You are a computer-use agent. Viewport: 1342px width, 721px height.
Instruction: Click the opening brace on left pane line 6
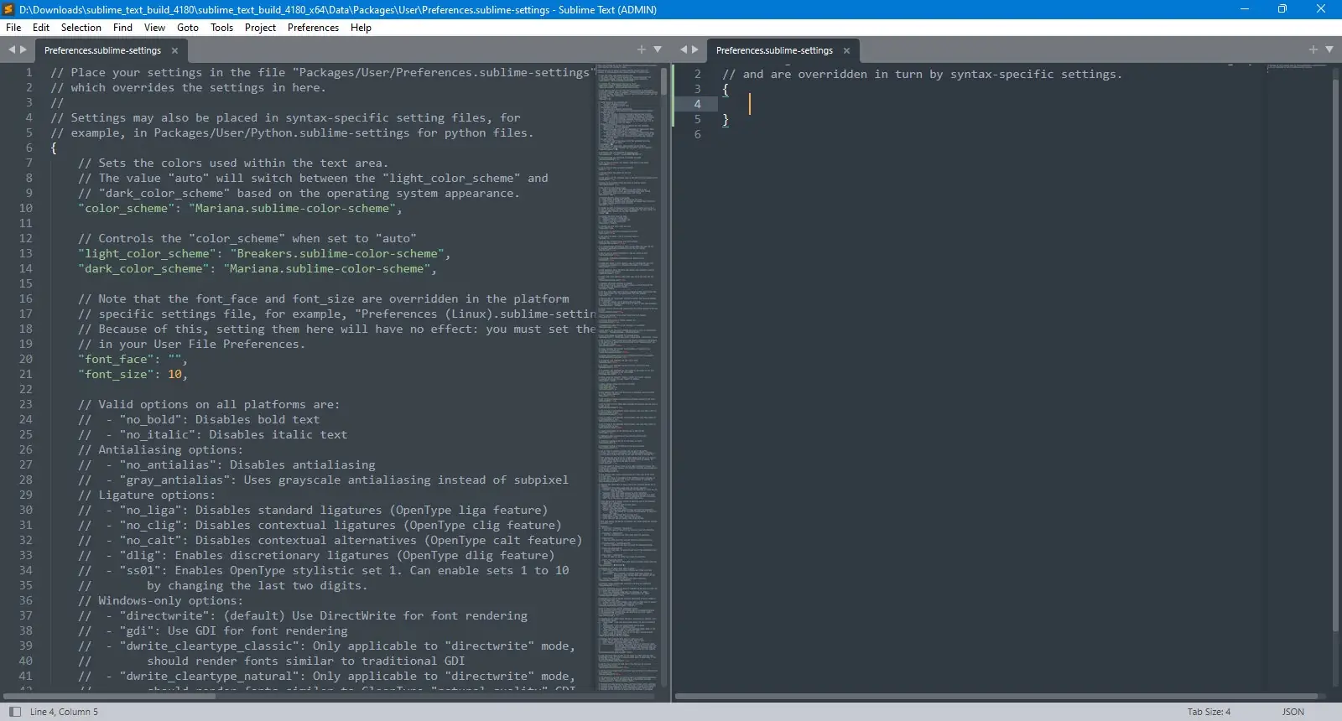[x=54, y=148]
